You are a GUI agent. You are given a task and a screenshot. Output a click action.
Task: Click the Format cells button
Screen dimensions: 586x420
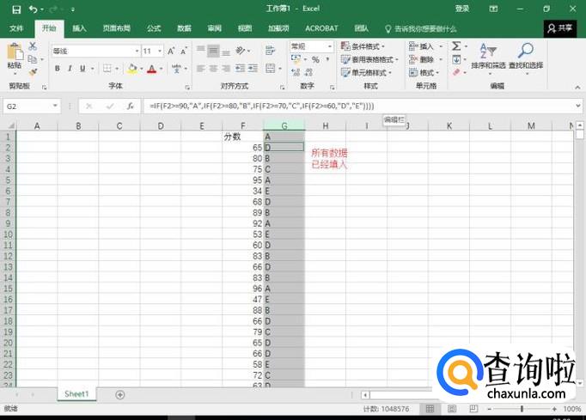424,72
